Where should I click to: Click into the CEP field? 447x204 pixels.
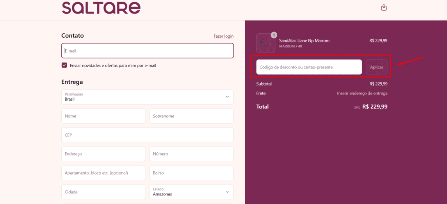147,135
